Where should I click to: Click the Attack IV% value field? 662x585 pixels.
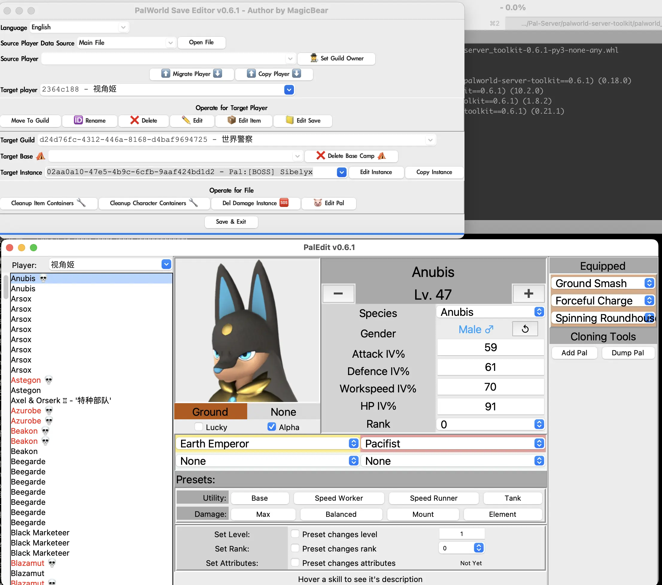point(490,347)
